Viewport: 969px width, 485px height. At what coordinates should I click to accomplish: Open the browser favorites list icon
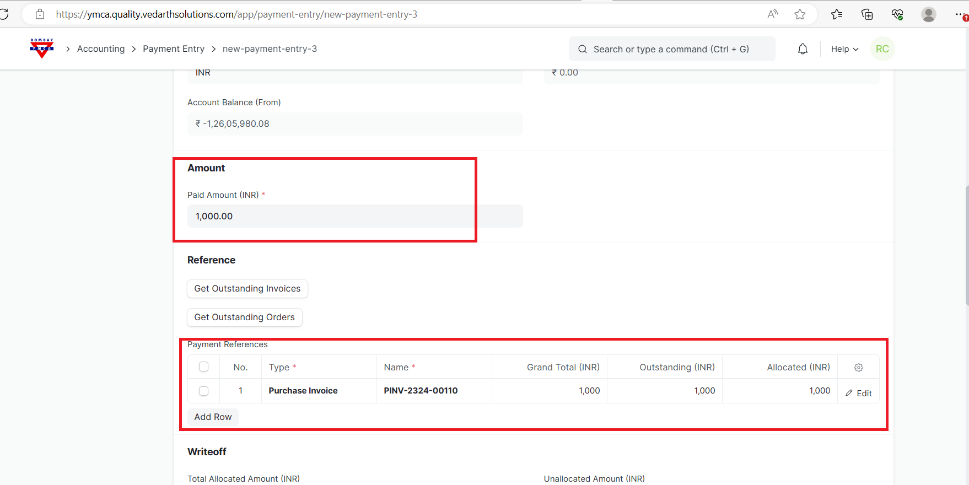click(837, 14)
